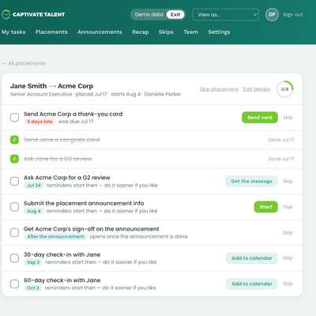Image resolution: width=316 pixels, height=316 pixels.
Task: Open the Recap tab
Action: click(x=141, y=32)
